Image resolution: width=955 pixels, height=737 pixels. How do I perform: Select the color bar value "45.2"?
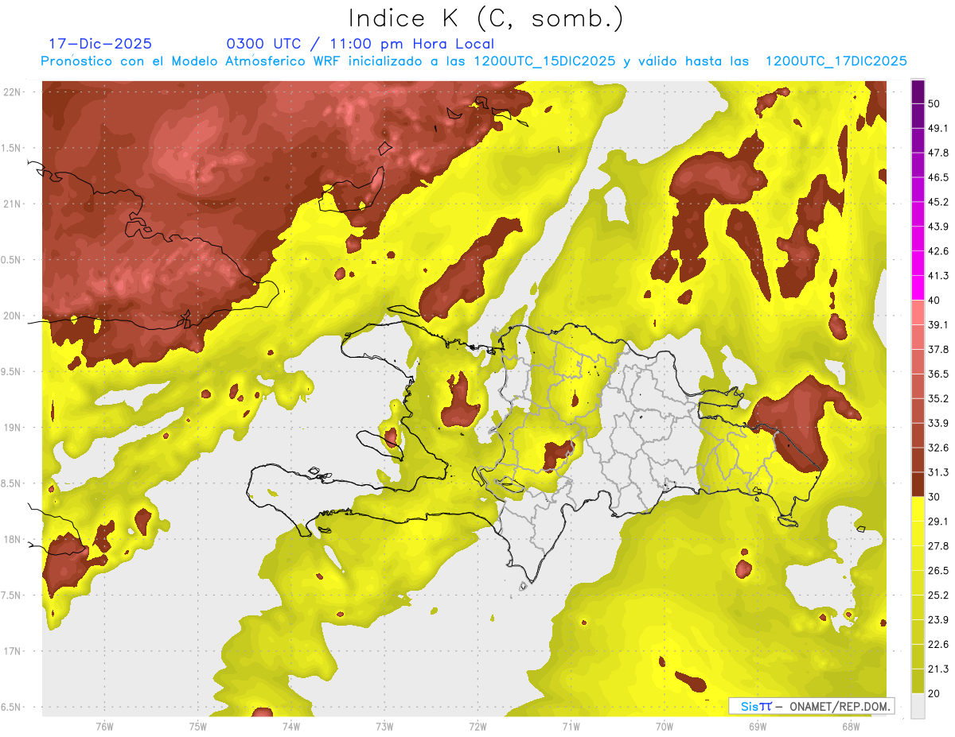point(938,202)
